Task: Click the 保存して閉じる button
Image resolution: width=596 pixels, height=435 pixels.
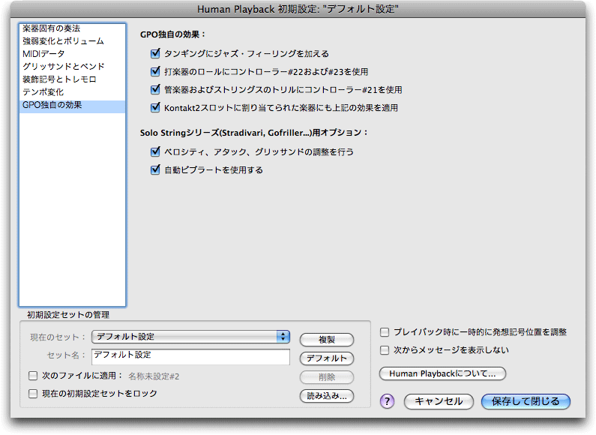Action: pos(526,401)
